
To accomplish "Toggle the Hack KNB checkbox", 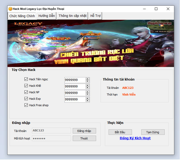I will 26,86.
